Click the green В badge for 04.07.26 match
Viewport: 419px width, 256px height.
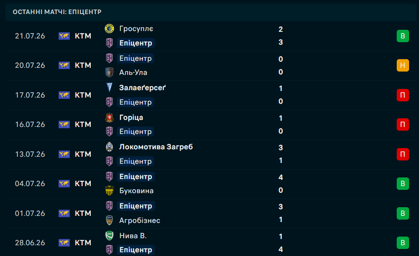pyautogui.click(x=403, y=184)
